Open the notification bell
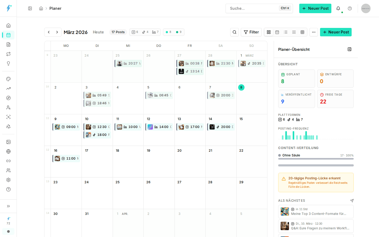This screenshot has height=237, width=379. 338,8
